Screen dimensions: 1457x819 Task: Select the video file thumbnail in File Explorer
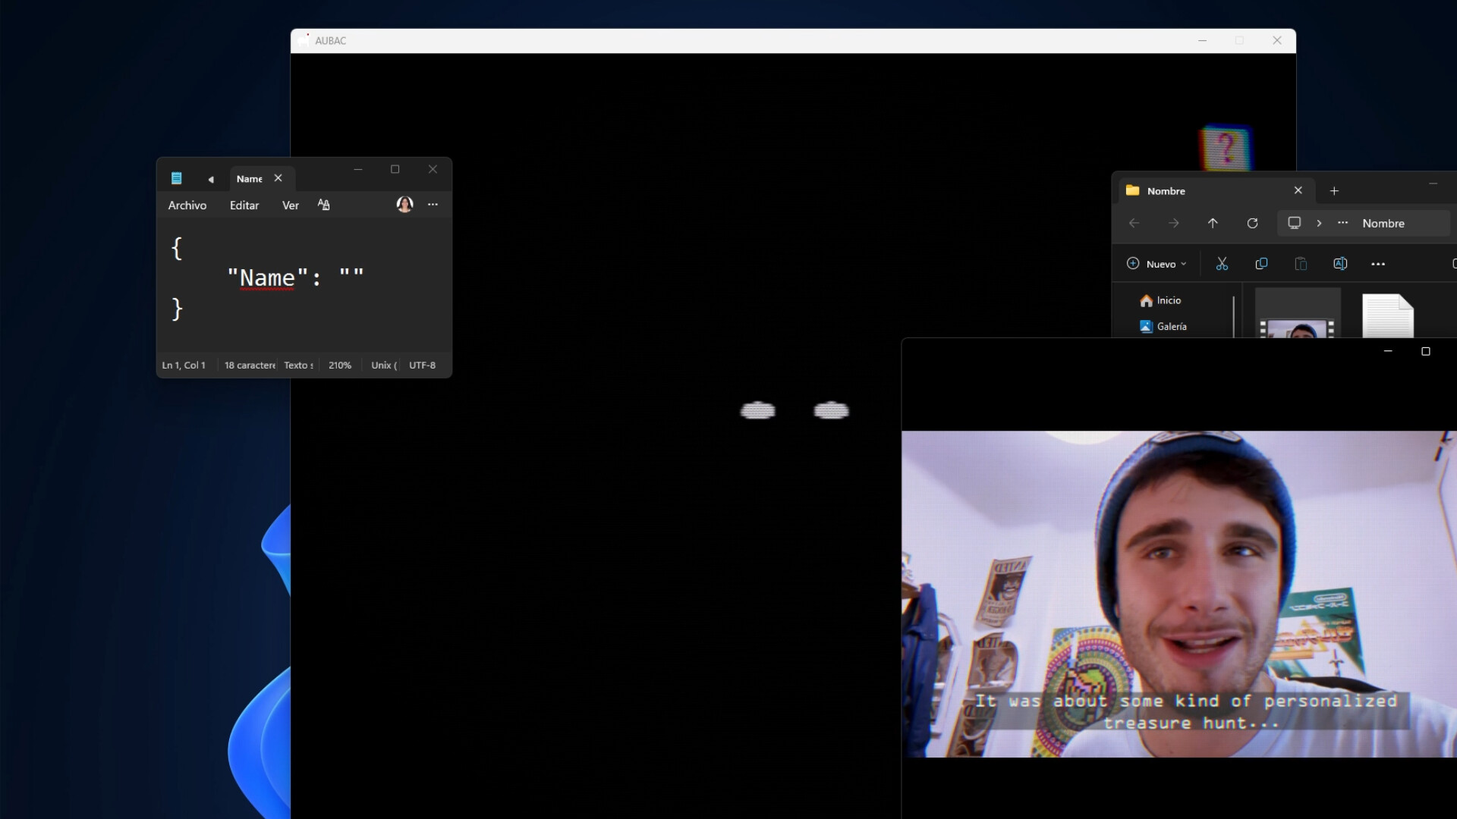[1298, 315]
